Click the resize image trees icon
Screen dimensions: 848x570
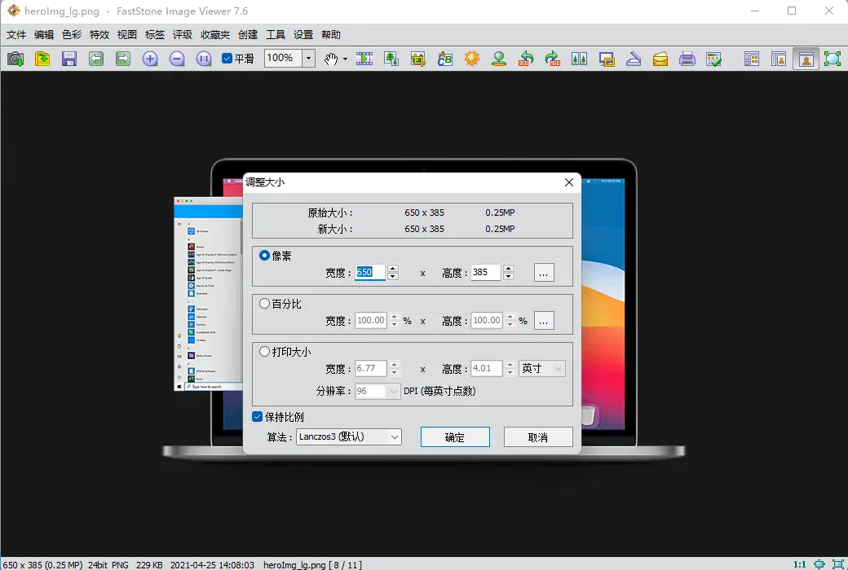pos(391,59)
